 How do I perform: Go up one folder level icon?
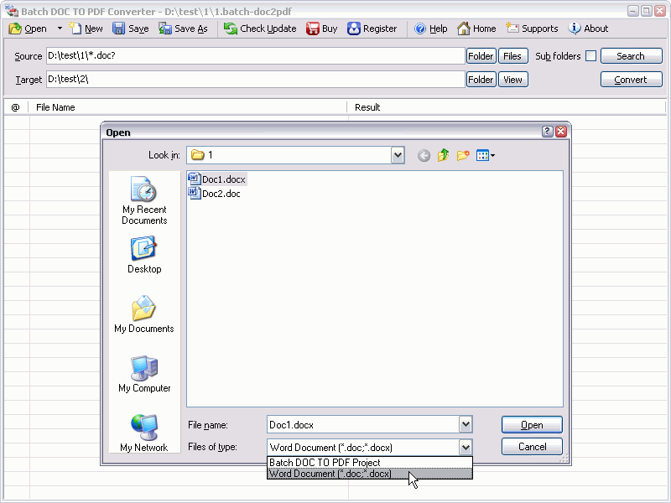(444, 155)
